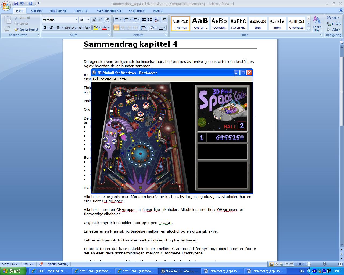Image resolution: width=344 pixels, height=275 pixels.
Task: Click the Office button in Word
Action: [x=6, y=6]
